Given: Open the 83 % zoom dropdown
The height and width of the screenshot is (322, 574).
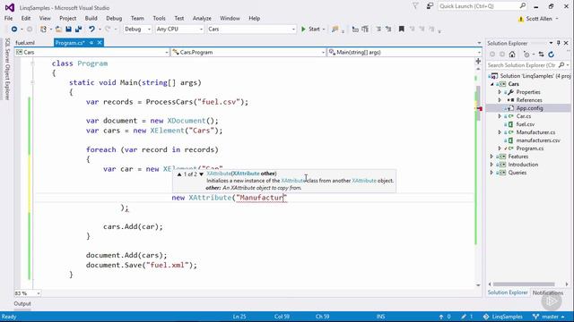Looking at the screenshot, I should [27, 293].
